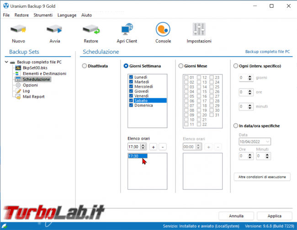
Task: Select the Giorni Settimana radio button
Action: click(126, 66)
